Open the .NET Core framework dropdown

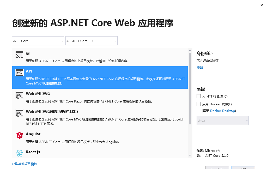click(38, 41)
